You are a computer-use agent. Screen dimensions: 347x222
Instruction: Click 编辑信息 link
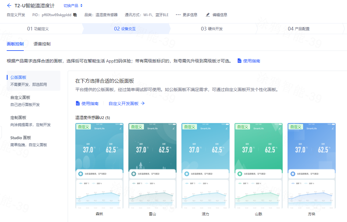point(220,15)
